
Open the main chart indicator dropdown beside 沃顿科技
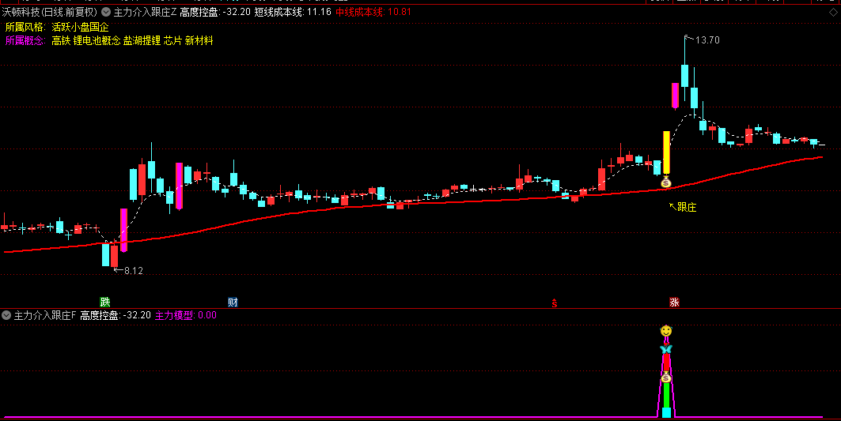coord(106,12)
